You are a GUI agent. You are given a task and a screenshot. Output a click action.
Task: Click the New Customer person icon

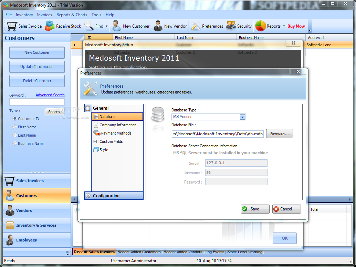(117, 26)
